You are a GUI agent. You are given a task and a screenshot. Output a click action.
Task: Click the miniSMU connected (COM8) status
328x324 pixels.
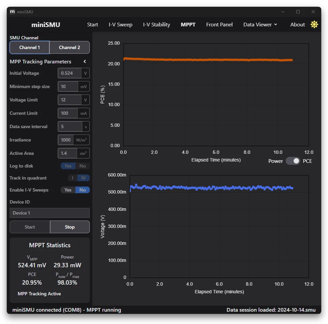click(67, 310)
